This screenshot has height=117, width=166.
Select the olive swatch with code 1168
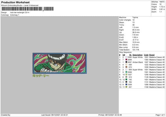(126, 87)
